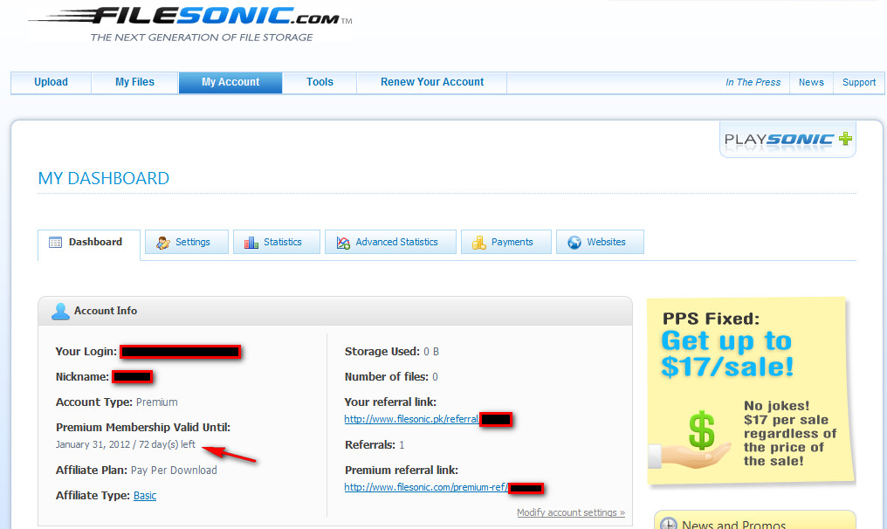The width and height of the screenshot is (887, 529).
Task: Click the Advanced Statistics chart icon
Action: (x=343, y=243)
